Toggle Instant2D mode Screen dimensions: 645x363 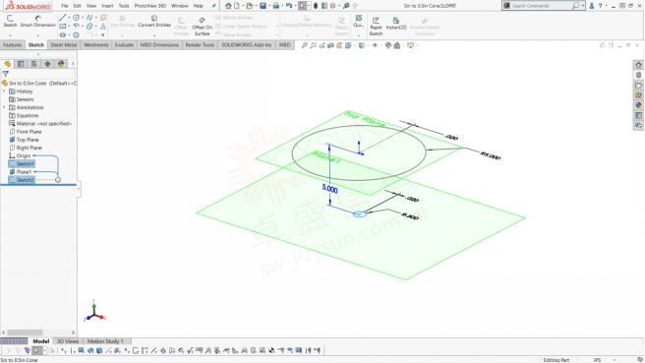(396, 24)
